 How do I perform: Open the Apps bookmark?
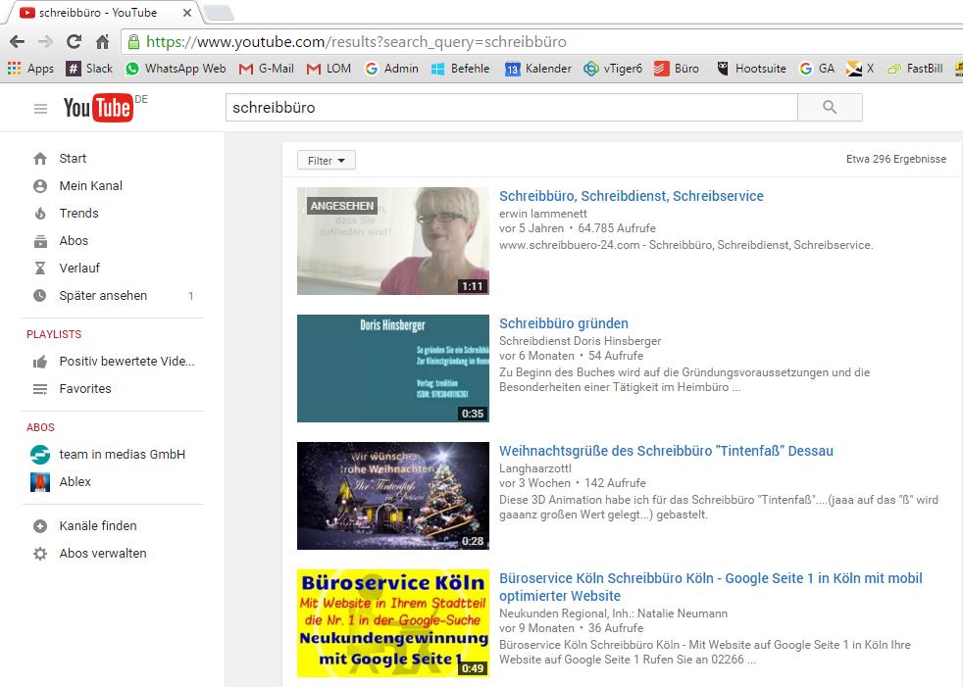[x=30, y=69]
